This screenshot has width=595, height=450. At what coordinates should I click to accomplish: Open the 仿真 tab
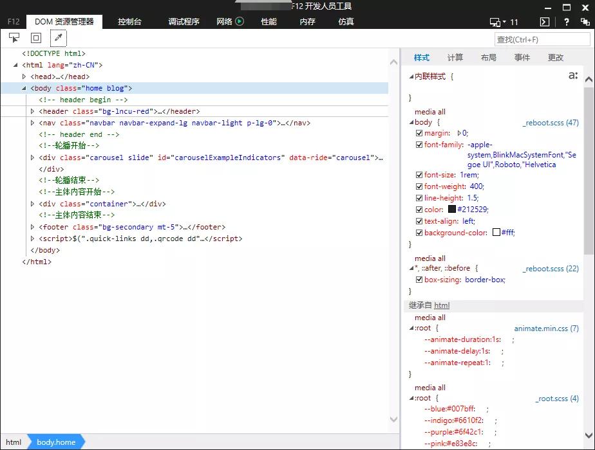coord(346,22)
